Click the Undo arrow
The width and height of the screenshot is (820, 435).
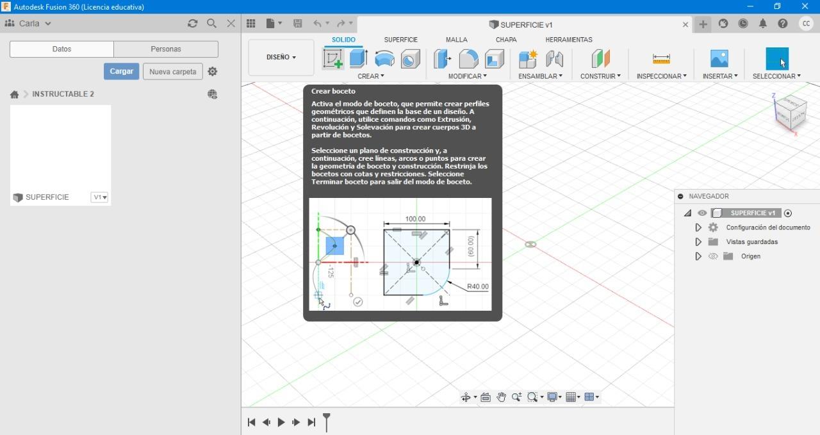(318, 24)
